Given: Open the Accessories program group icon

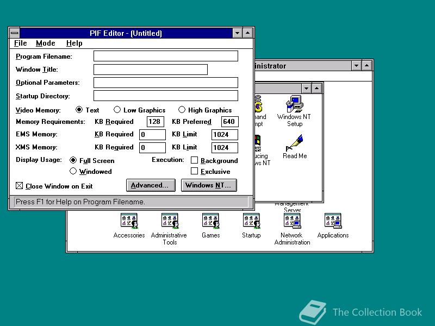Looking at the screenshot, I should [x=129, y=221].
